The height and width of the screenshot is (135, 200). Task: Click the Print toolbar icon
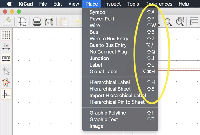(x=37, y=22)
